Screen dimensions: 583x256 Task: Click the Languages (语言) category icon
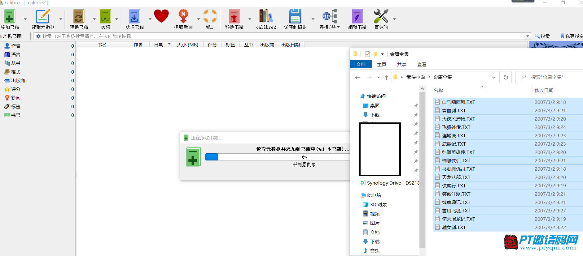[7, 54]
